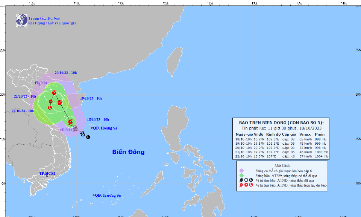This screenshot has width=361, height=217.
Task: Click the 'Ngày-giờ' column header
Action: coord(244,134)
